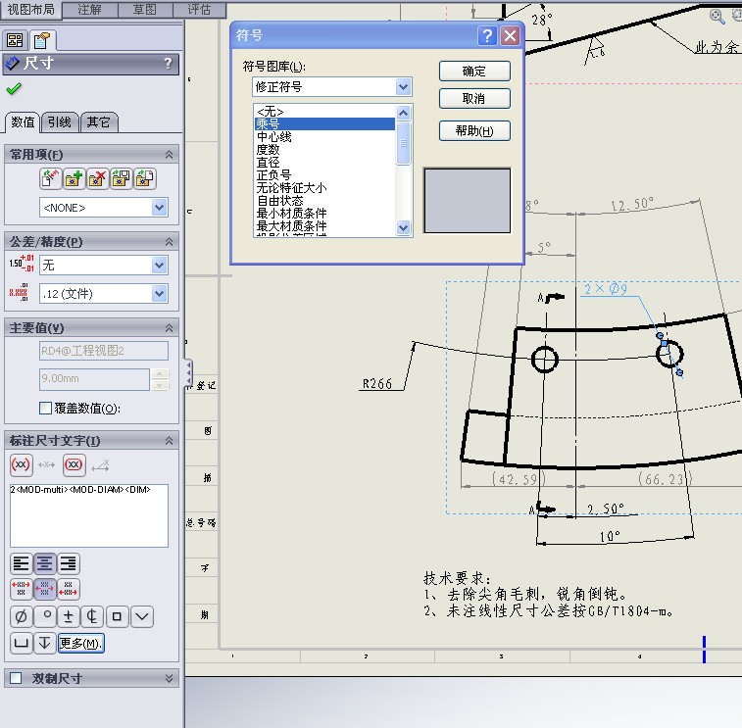Toggle 覆盖数值 override value checkbox

click(45, 409)
